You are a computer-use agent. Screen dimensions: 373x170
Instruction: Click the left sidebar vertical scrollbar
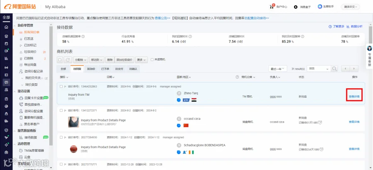[51, 85]
